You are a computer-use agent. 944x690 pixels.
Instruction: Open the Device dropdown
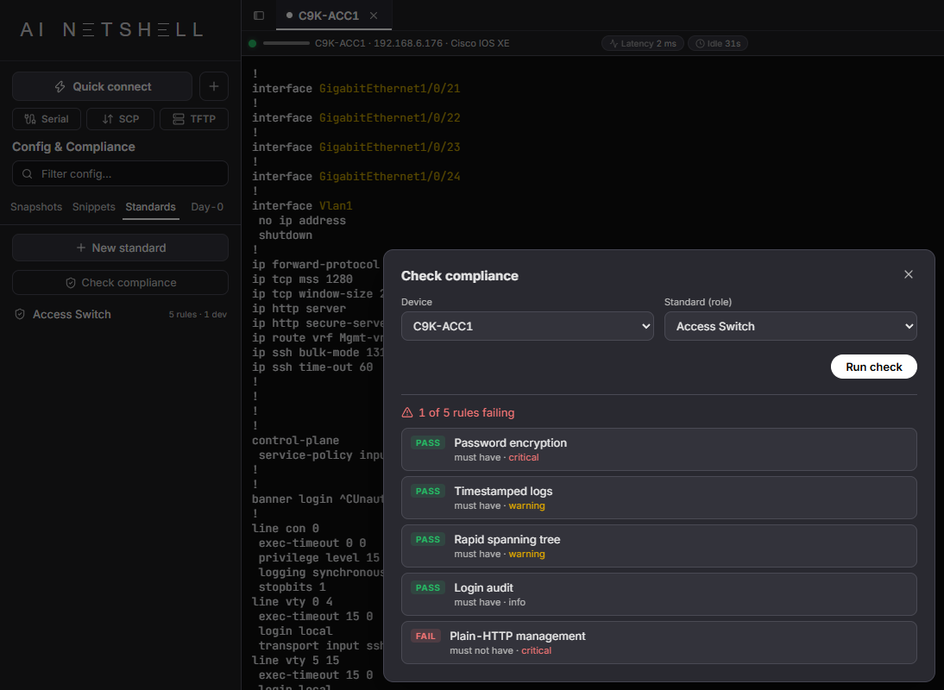527,326
